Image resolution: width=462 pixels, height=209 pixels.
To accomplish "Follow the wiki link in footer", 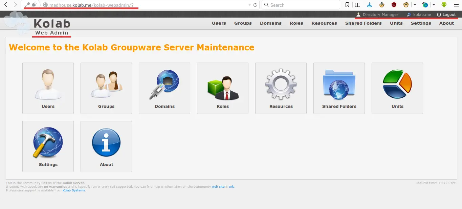I will 232,187.
